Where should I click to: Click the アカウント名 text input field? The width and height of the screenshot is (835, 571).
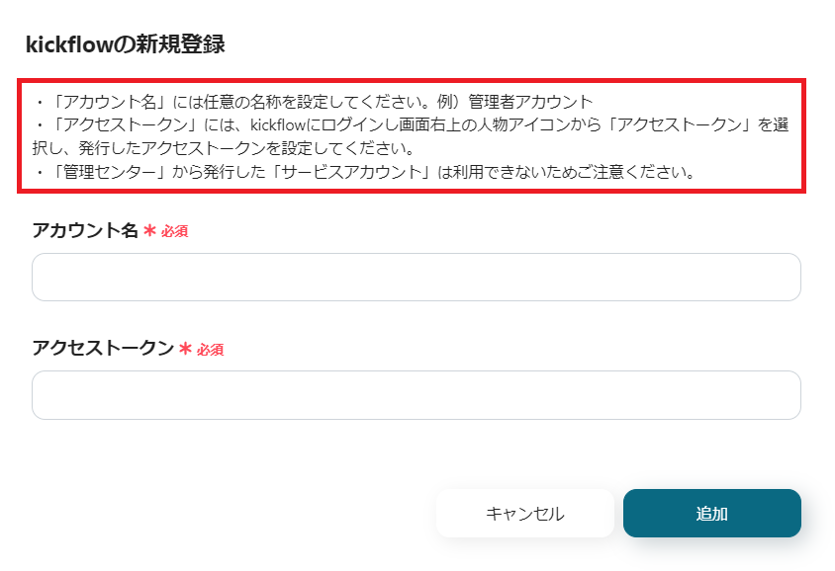point(416,278)
